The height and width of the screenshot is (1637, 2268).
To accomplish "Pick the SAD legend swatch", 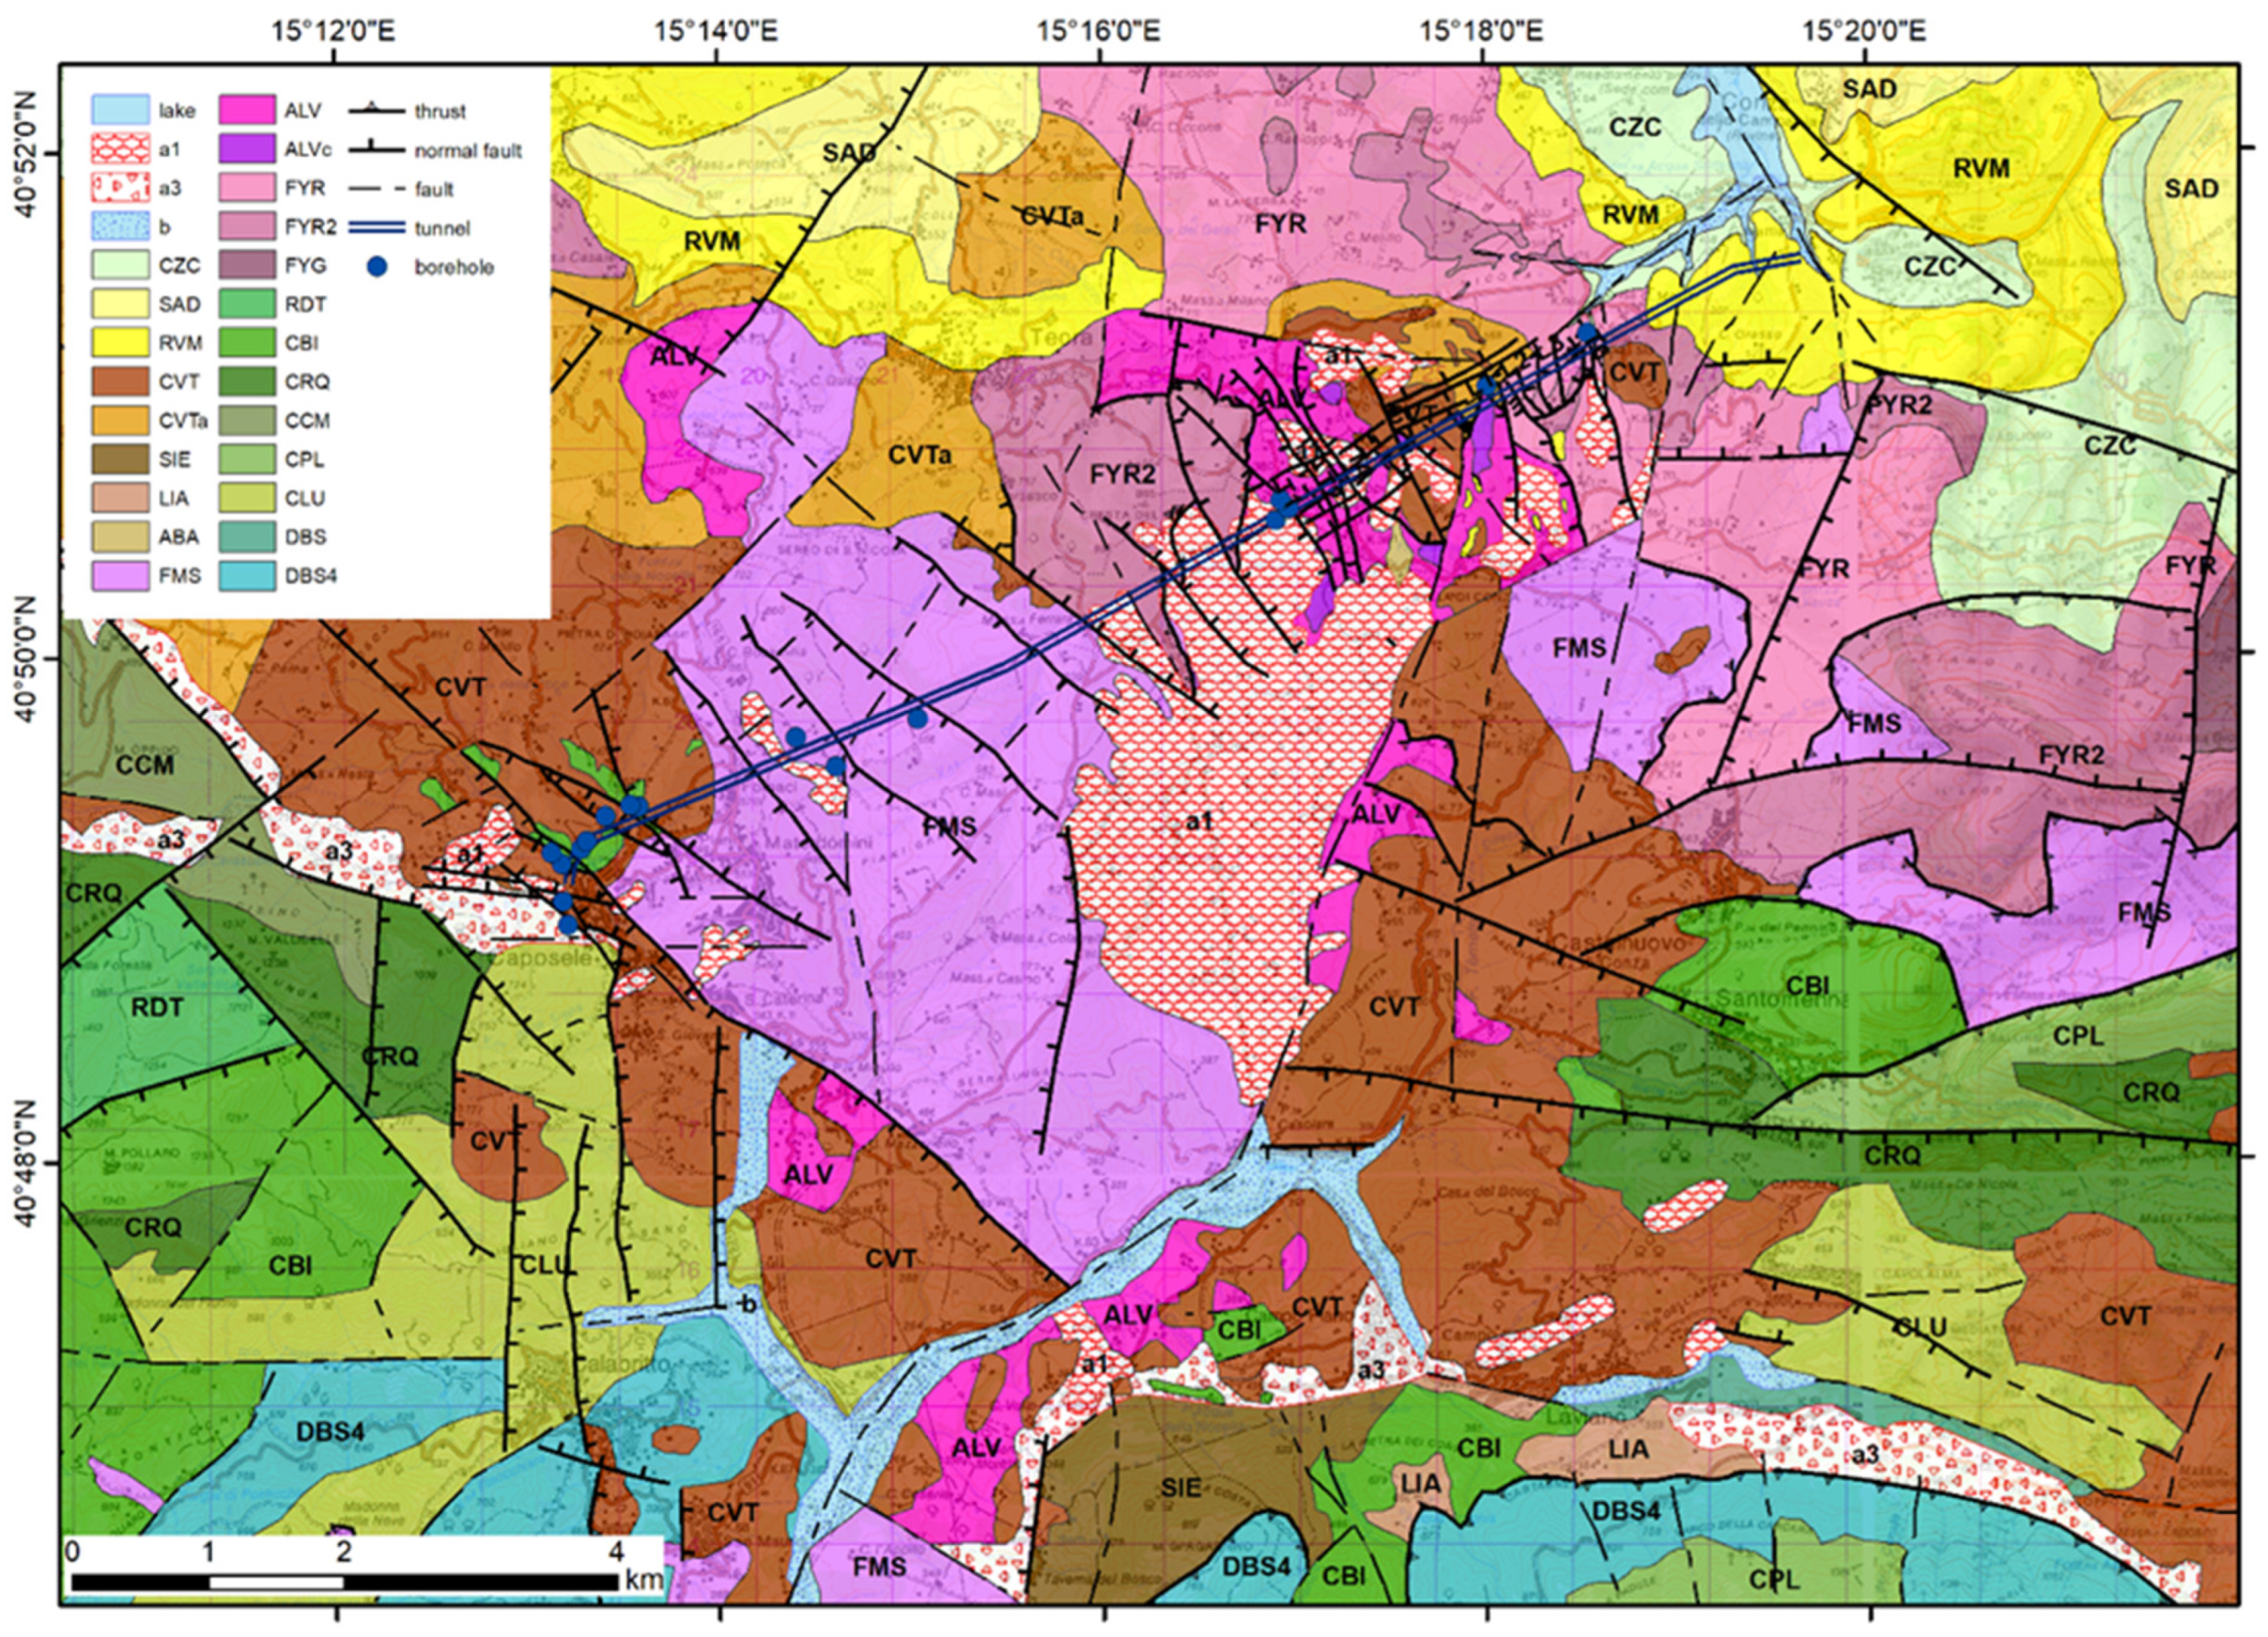I will click(x=121, y=305).
